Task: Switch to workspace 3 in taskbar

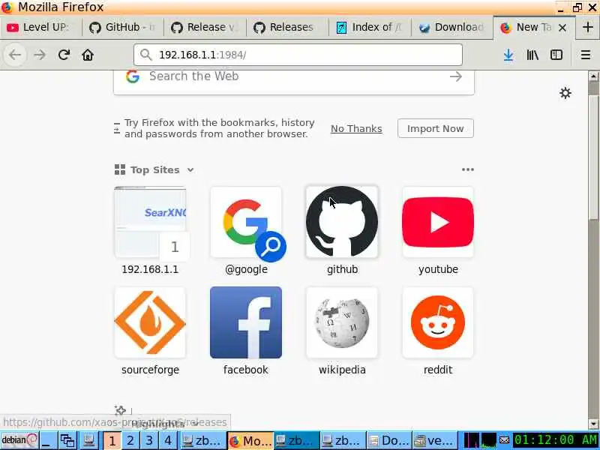Action: (149, 440)
